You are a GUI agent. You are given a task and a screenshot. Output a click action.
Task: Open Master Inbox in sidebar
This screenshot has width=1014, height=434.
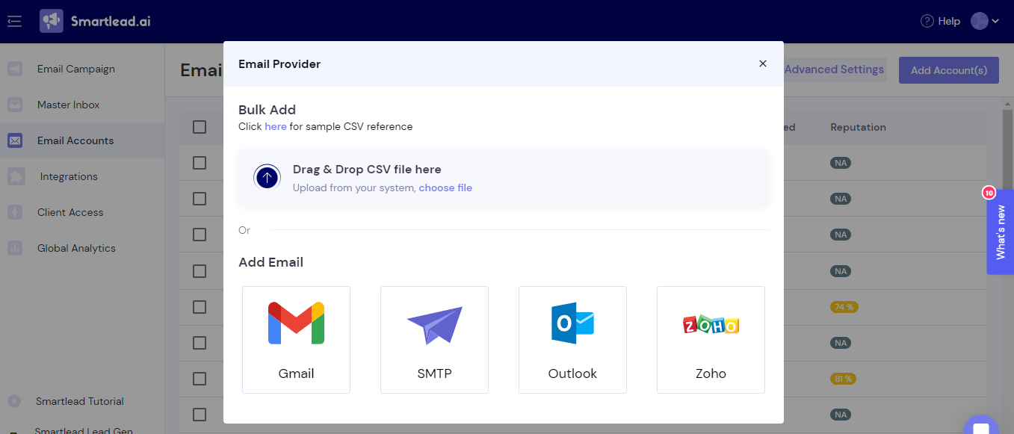tap(69, 105)
